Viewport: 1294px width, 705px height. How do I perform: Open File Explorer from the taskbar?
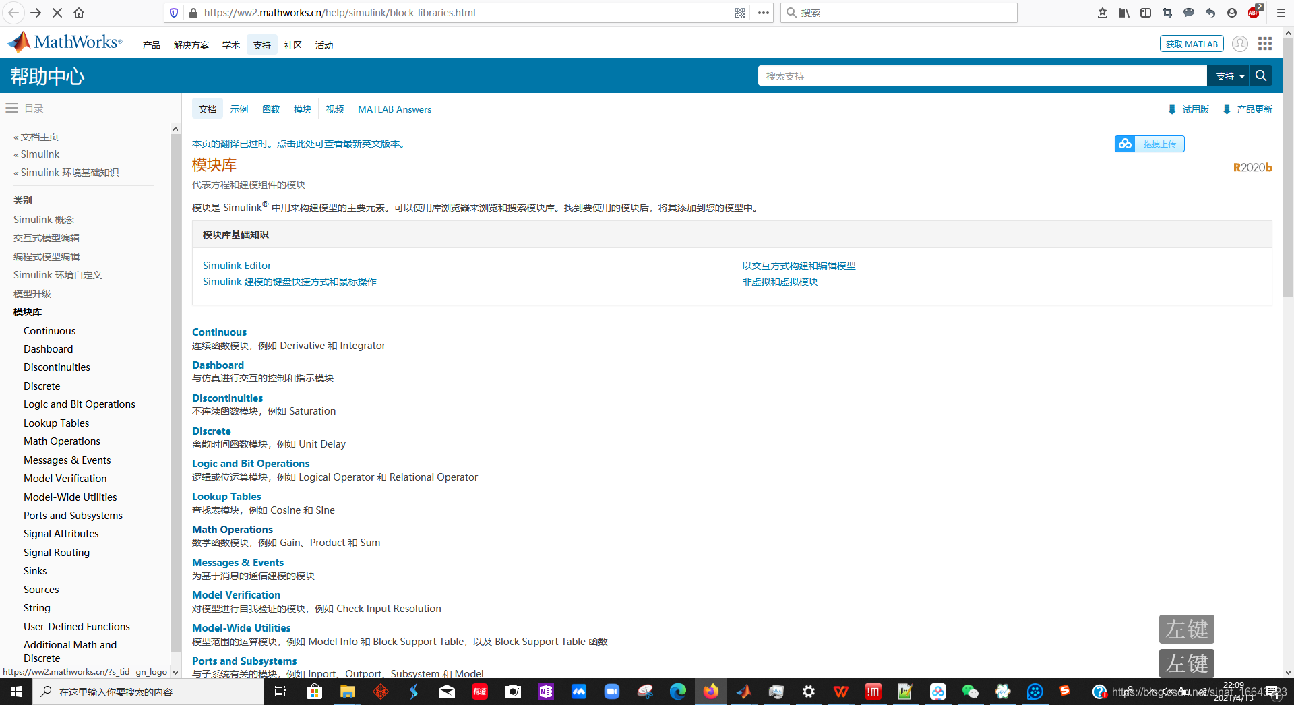(x=347, y=692)
